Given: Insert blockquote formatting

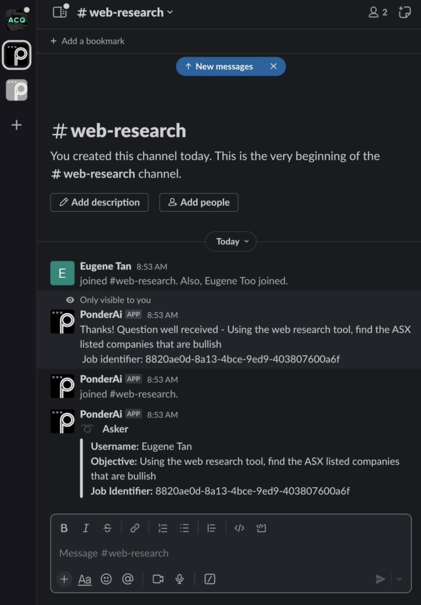Looking at the screenshot, I should 212,528.
